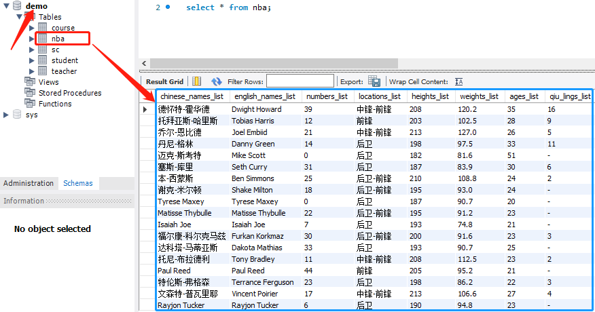
Task: Select the Dakota Mathias cell
Action: pos(265,248)
